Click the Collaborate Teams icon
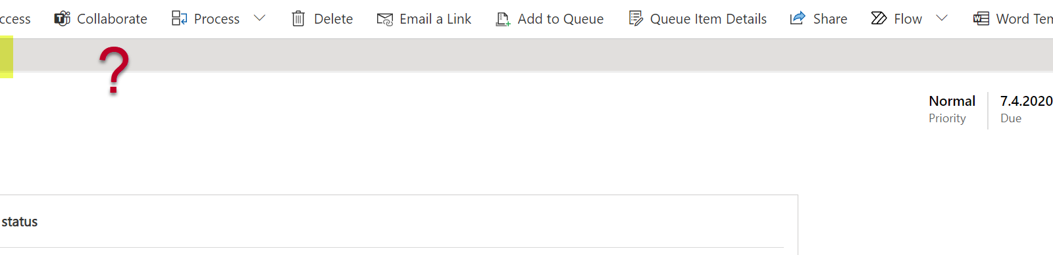 click(x=62, y=18)
